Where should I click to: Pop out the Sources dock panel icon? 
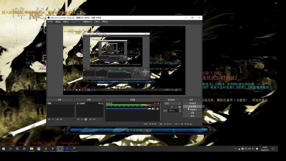[x=103, y=100]
